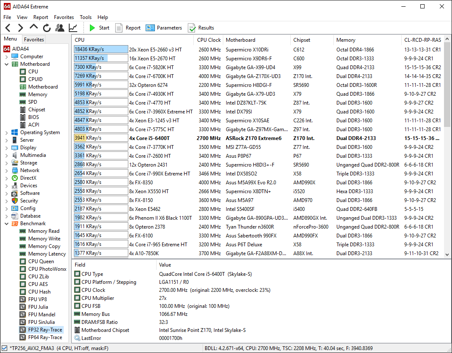Open benchmark Parameters

coord(164,28)
